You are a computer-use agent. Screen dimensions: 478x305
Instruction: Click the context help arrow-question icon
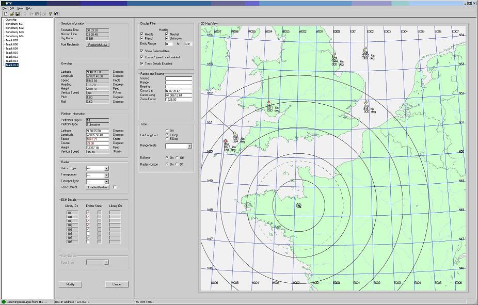(56, 14)
